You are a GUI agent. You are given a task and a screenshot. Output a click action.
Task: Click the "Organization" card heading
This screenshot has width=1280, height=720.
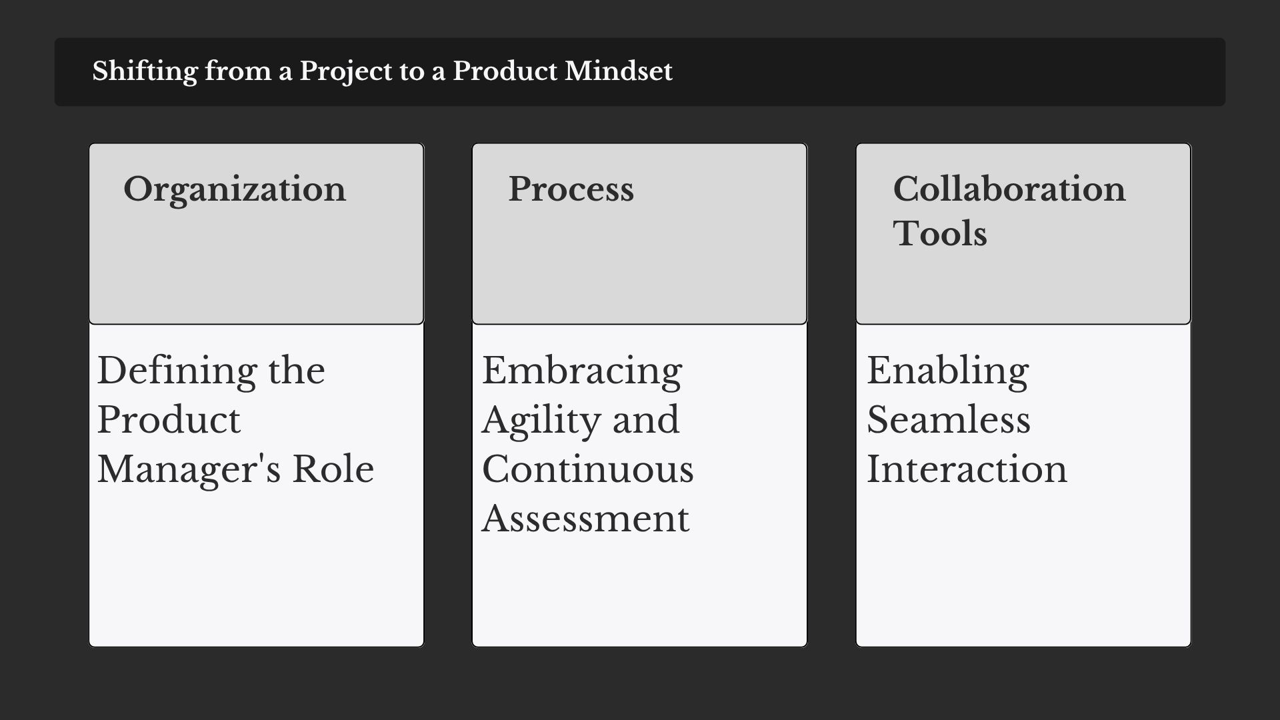(x=235, y=189)
